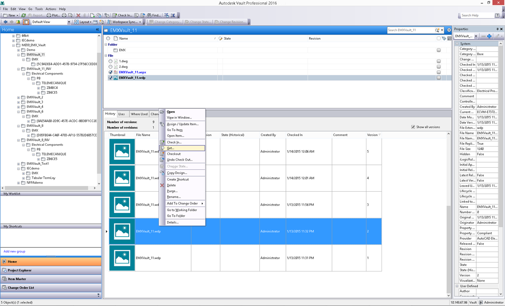Click check-out status circle of 1.dwg
Viewport: 505px width, 306px height.
110,61
